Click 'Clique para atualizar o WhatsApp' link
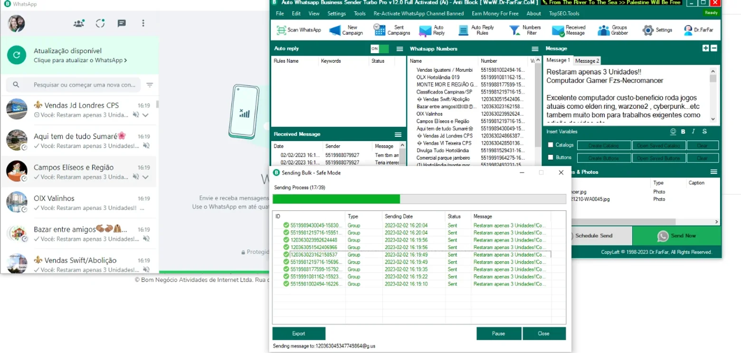 point(80,60)
